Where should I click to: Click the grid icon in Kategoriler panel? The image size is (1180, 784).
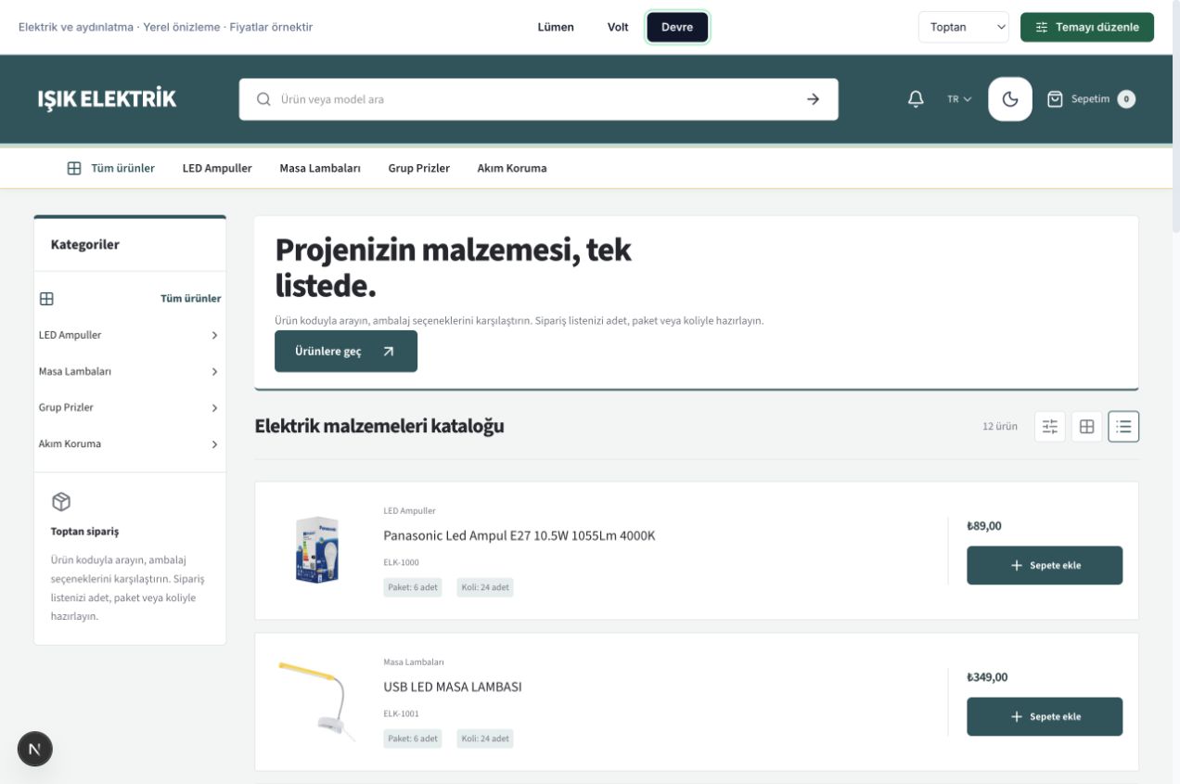tap(46, 299)
